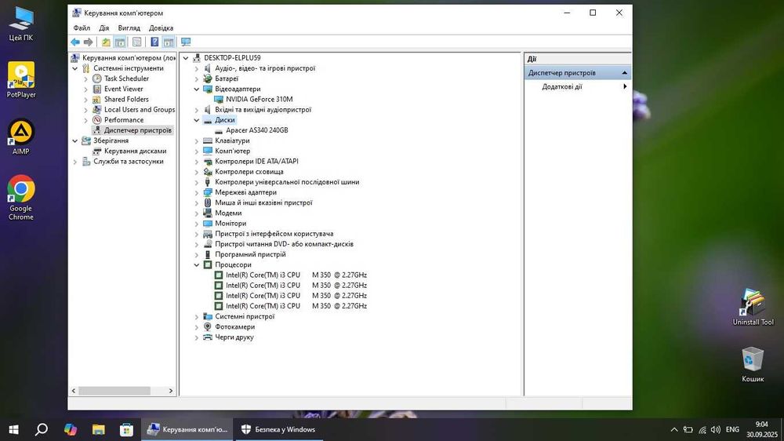The width and height of the screenshot is (784, 441).
Task: Open the Copilot icon in the taskbar
Action: pos(71,429)
